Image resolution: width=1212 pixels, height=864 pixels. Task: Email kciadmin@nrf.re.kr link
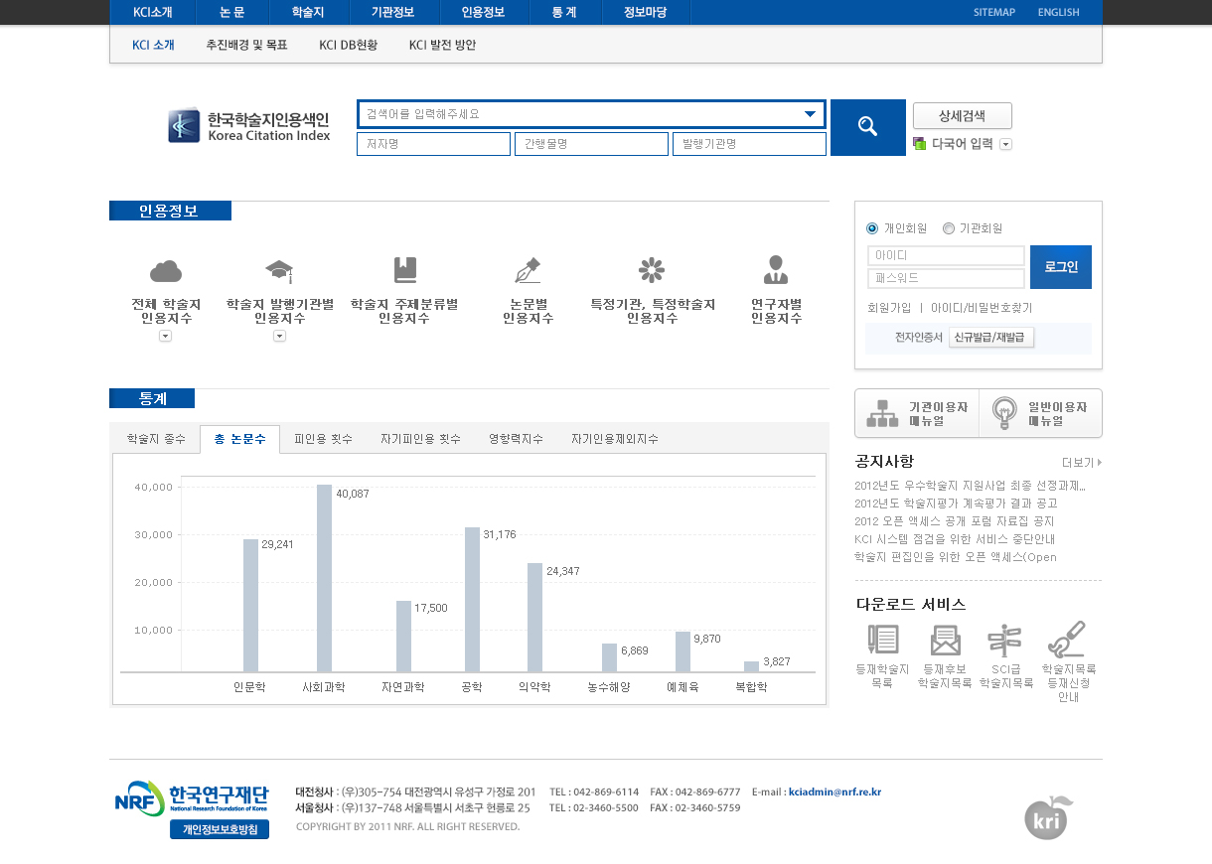(x=834, y=792)
